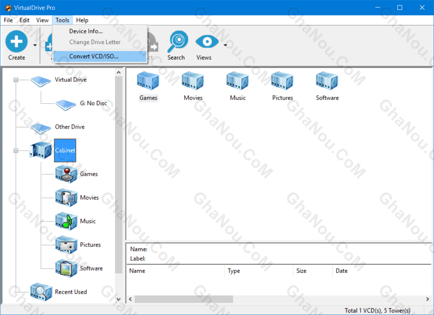This screenshot has height=315, width=434.
Task: Open the Movies tower icon in right pane
Action: pyautogui.click(x=193, y=81)
